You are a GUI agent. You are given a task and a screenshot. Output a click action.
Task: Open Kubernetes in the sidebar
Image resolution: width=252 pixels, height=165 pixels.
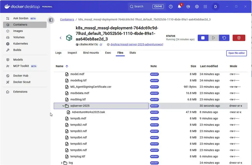click(25, 44)
